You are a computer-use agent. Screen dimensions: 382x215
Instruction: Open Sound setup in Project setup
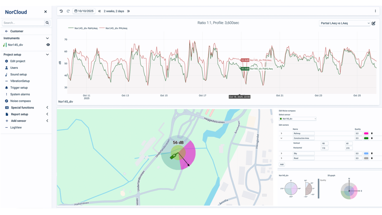tap(18, 74)
